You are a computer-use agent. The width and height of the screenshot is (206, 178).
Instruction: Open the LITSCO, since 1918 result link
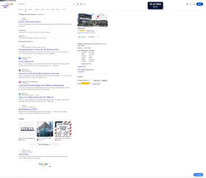[x=30, y=22]
